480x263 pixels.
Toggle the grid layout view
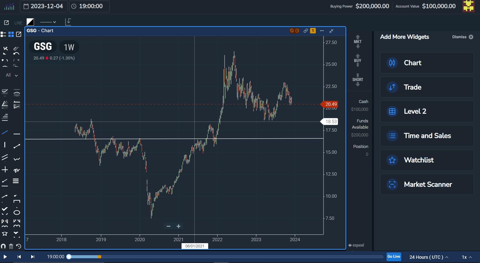(11, 34)
